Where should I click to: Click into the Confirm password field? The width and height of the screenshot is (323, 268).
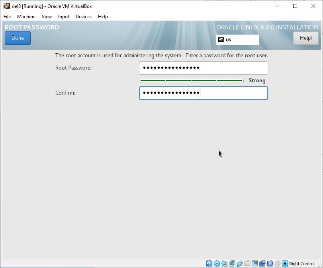tap(203, 93)
